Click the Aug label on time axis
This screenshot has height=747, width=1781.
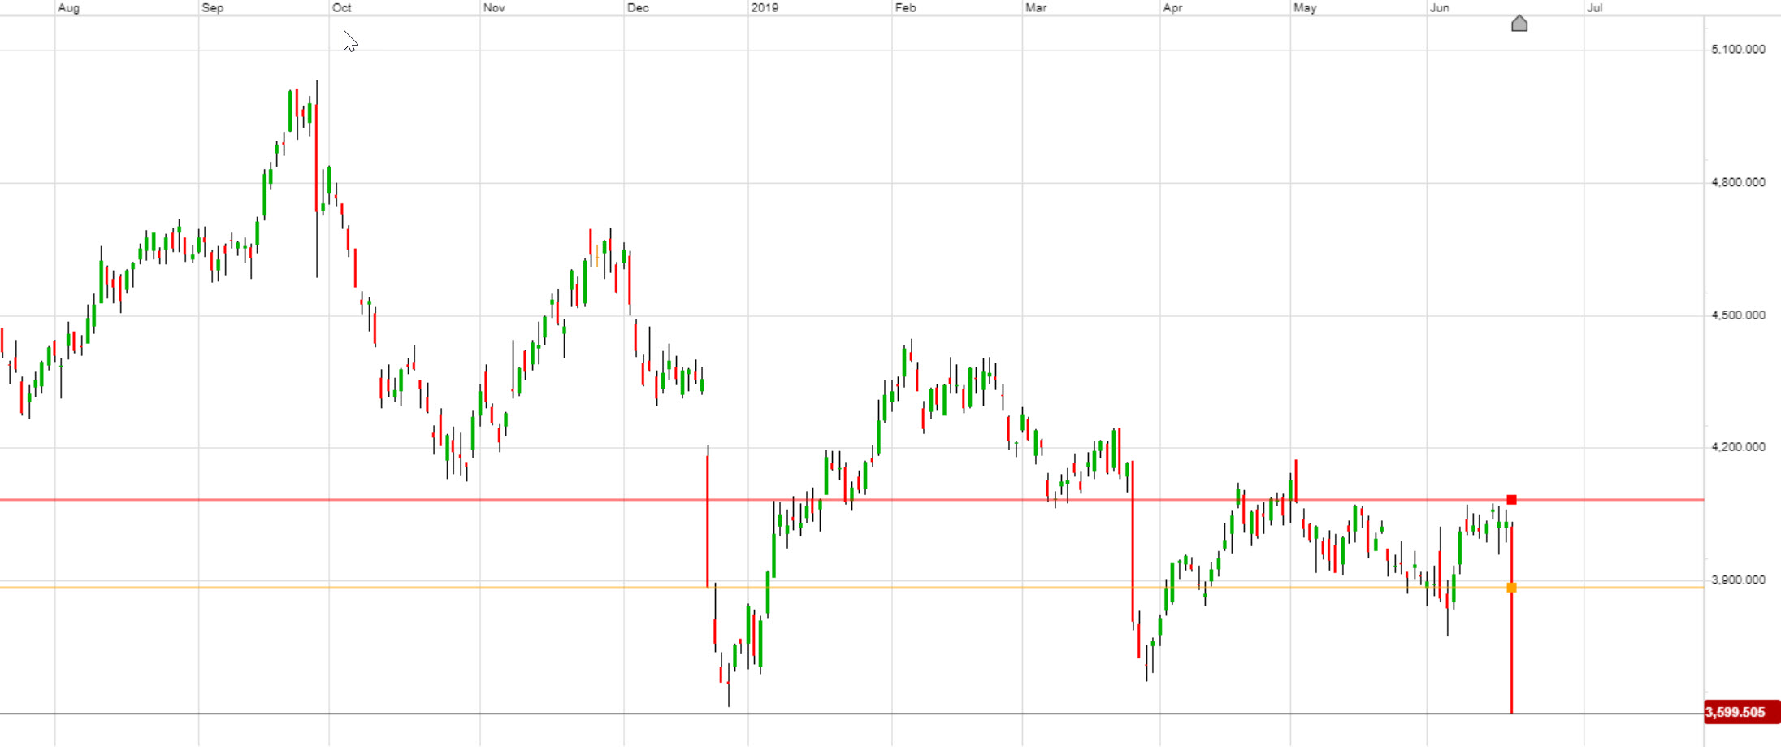click(69, 8)
